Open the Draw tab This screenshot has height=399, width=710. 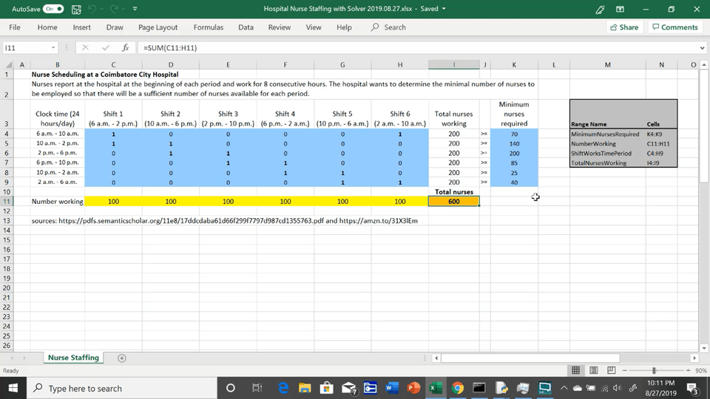(x=115, y=27)
